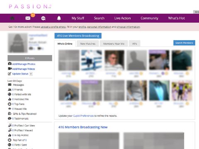199x149 pixels.
Task: Follow the physical information link
Action: click(x=128, y=27)
